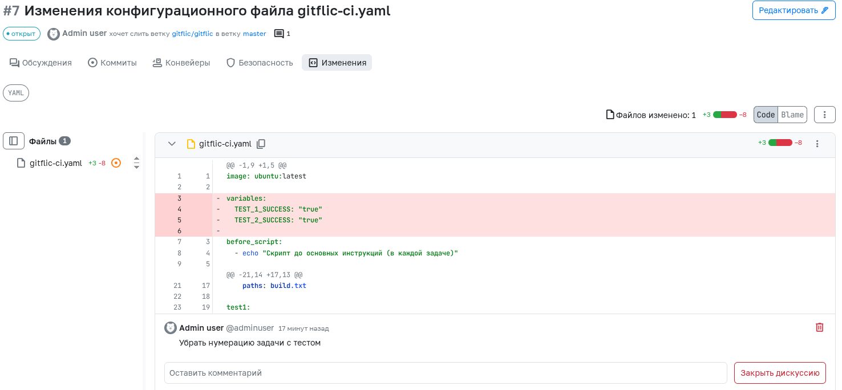
Task: Switch diff view to Code mode
Action: coord(766,115)
